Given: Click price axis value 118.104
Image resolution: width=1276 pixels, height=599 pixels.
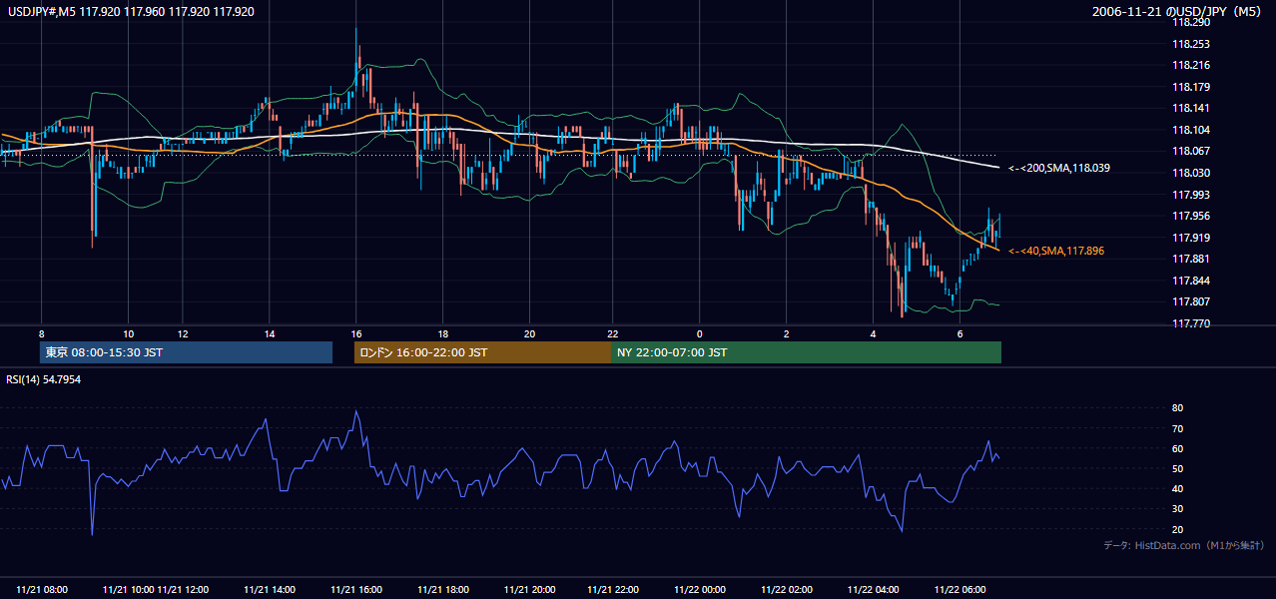Looking at the screenshot, I should 1190,130.
